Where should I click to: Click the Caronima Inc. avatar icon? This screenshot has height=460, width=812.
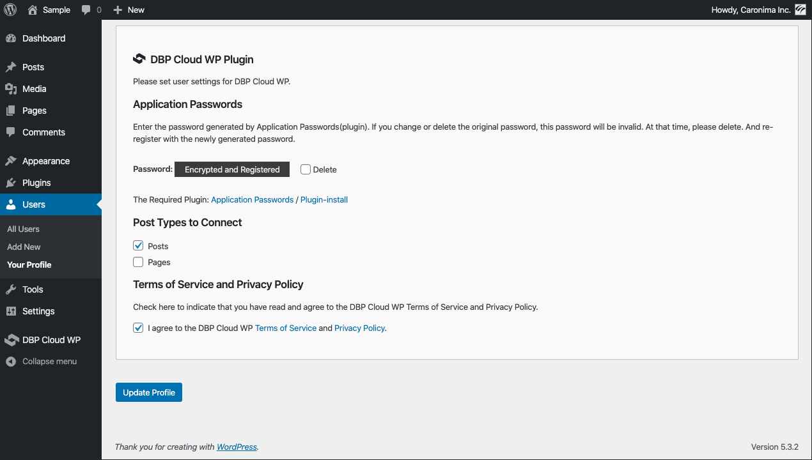click(x=800, y=10)
